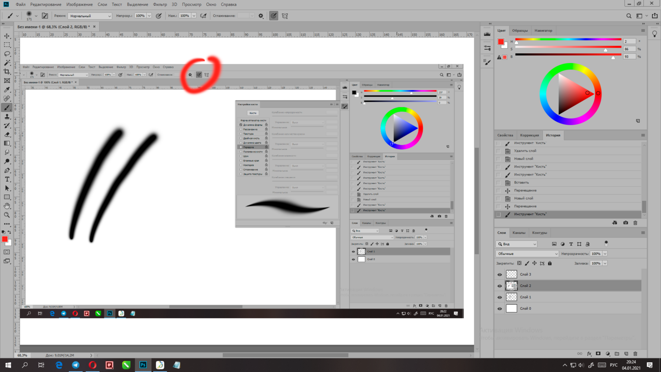The width and height of the screenshot is (661, 372).
Task: Select the Eyedropper tool
Action: tap(7, 90)
